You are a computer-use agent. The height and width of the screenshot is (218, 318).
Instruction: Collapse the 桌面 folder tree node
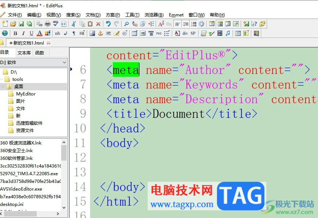pos(3,86)
